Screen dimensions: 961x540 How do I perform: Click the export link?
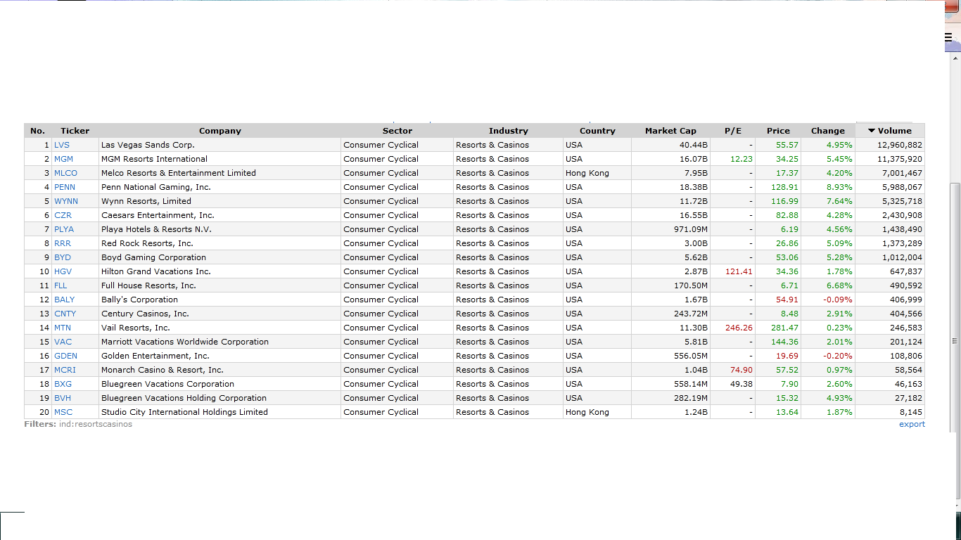[x=912, y=424]
